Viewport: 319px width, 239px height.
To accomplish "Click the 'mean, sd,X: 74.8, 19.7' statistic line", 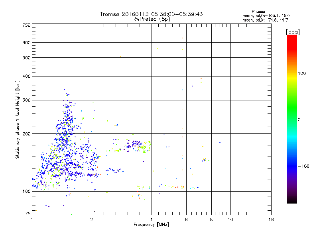I will (x=265, y=20).
